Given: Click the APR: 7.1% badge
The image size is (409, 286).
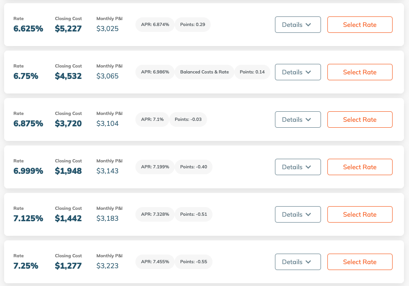Looking at the screenshot, I should pos(152,120).
